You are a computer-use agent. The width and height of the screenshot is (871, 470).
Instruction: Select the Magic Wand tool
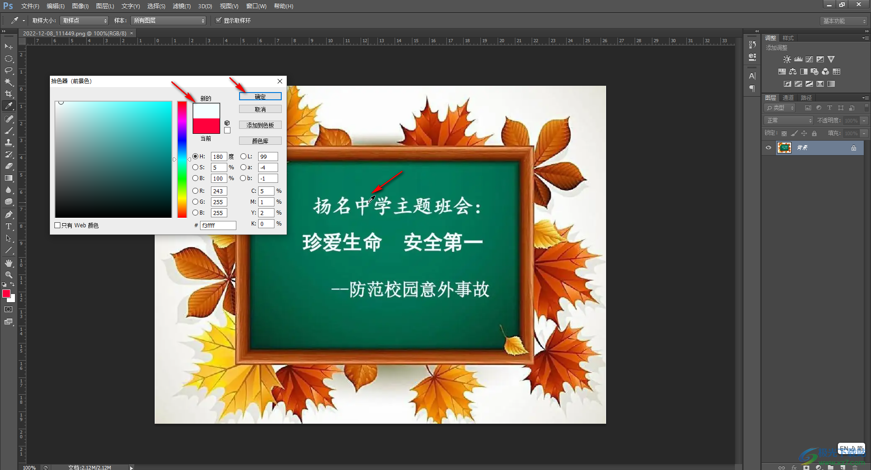point(9,82)
